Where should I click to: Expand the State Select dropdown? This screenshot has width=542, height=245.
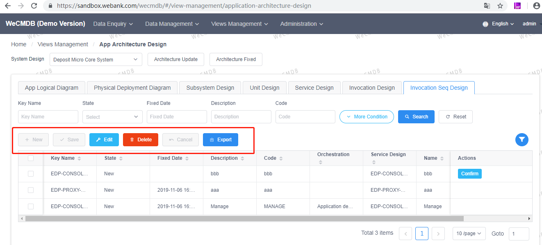click(112, 117)
